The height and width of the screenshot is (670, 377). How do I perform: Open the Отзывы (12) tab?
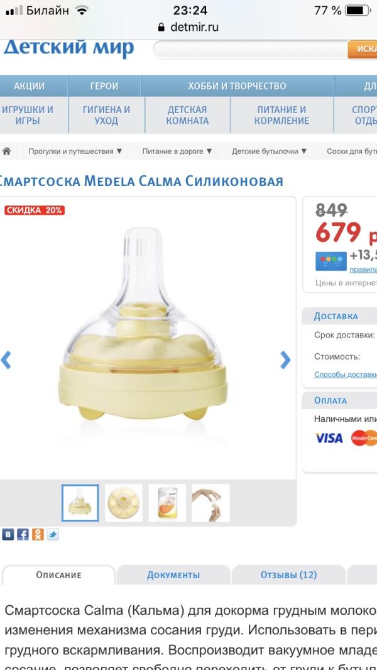pos(288,574)
